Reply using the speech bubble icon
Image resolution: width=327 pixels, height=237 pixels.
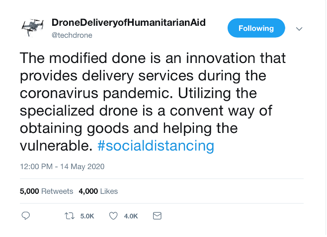pyautogui.click(x=26, y=216)
